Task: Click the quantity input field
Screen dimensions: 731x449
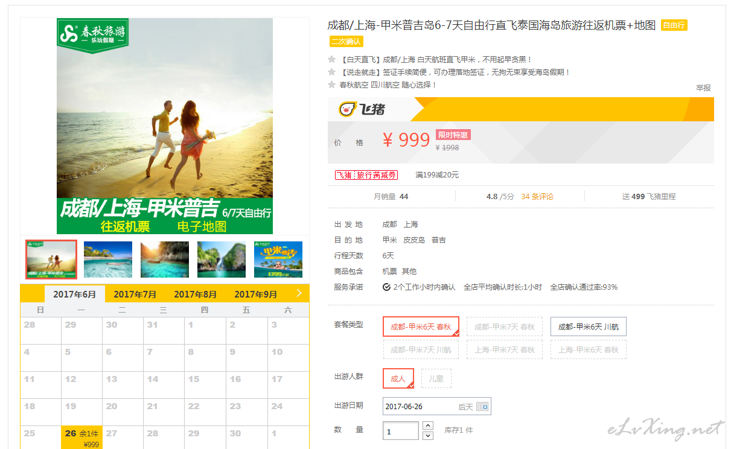Action: point(401,431)
